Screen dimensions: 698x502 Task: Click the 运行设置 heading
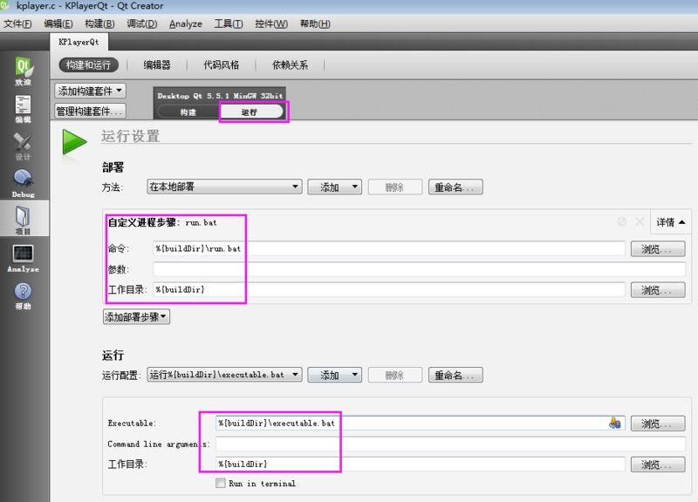[130, 136]
